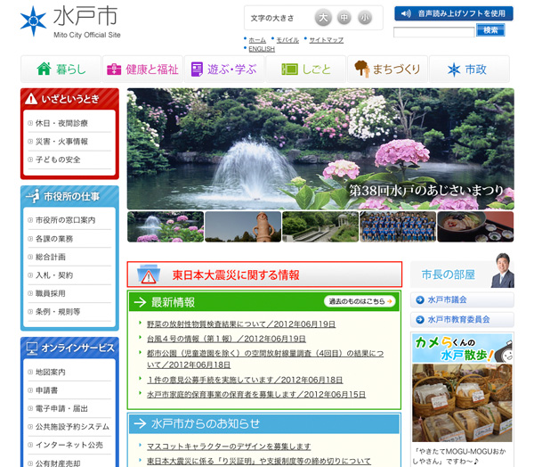Select the fountain thumbnail below main banner
The width and height of the screenshot is (534, 467).
165,226
